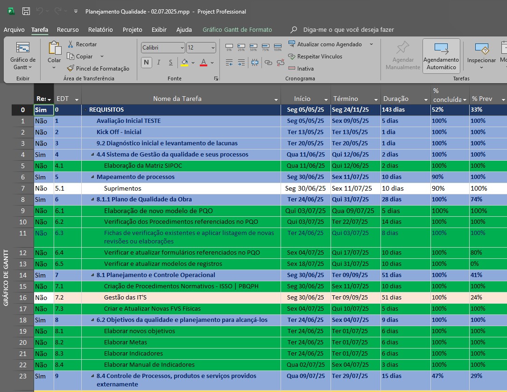Toggle underline formatting with the S button
Screen dimensions: 507x392
[x=171, y=63]
